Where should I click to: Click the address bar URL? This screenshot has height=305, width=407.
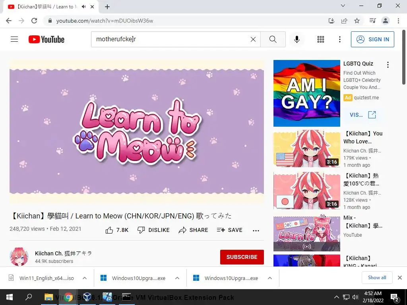105,21
